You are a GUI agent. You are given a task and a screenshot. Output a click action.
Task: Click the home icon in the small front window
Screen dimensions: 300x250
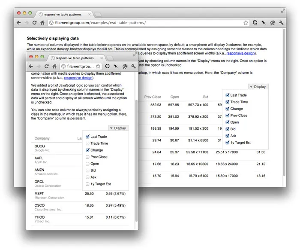tap(54, 67)
